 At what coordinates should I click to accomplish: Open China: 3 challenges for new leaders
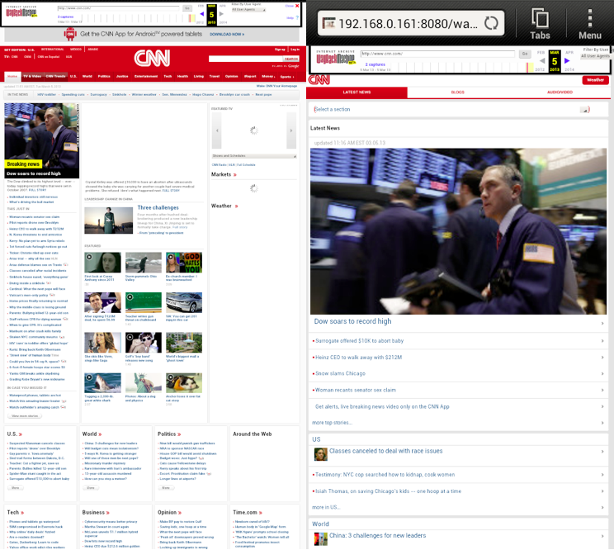click(377, 535)
